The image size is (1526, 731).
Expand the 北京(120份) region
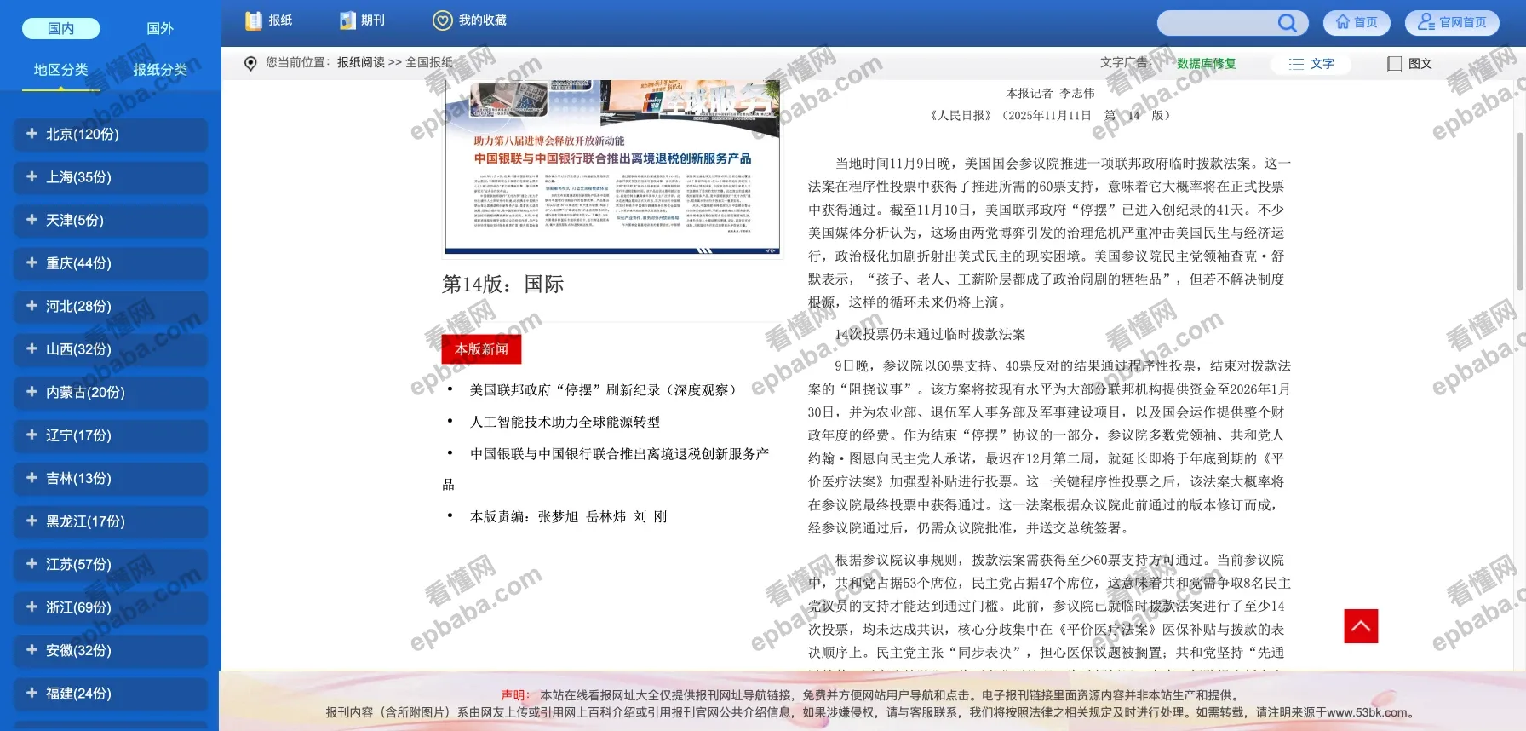click(111, 135)
